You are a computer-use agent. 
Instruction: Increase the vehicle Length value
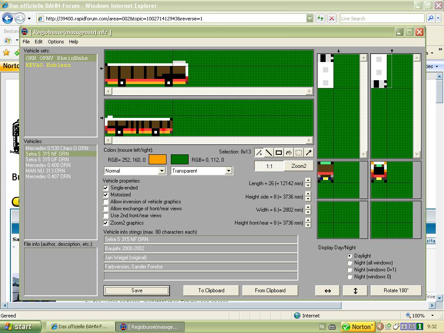point(308,180)
